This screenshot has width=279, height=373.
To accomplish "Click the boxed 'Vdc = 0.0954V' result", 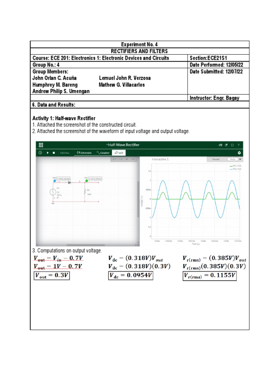I will (130, 275).
